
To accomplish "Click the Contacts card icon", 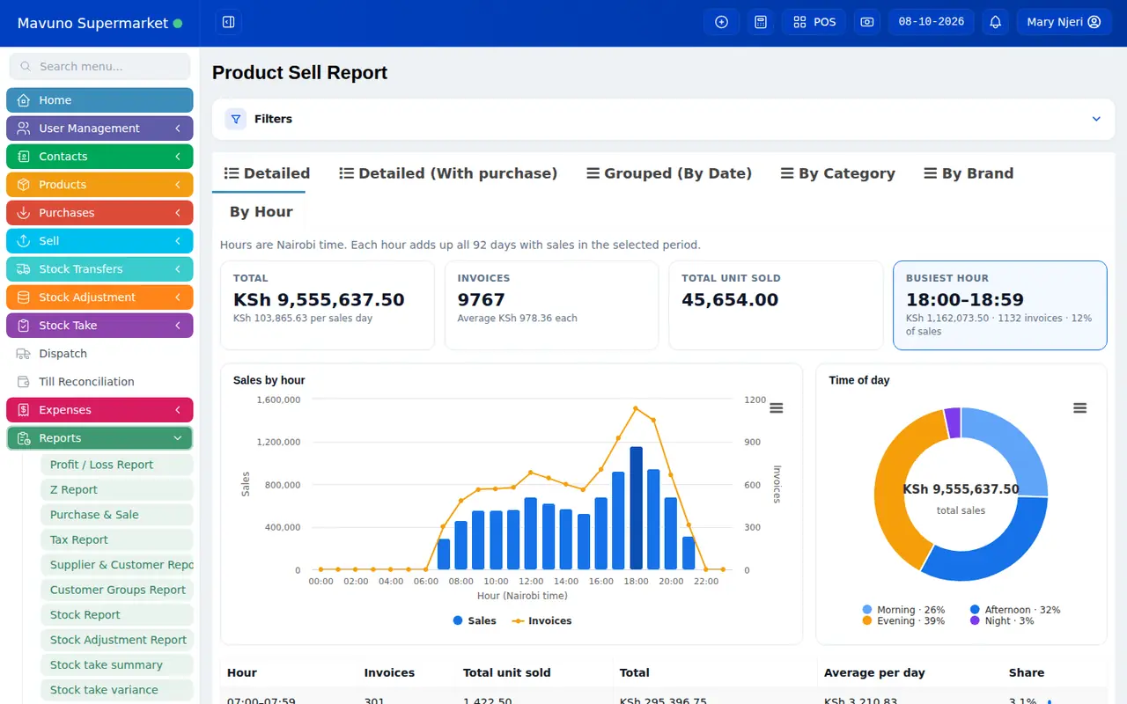I will 24,157.
